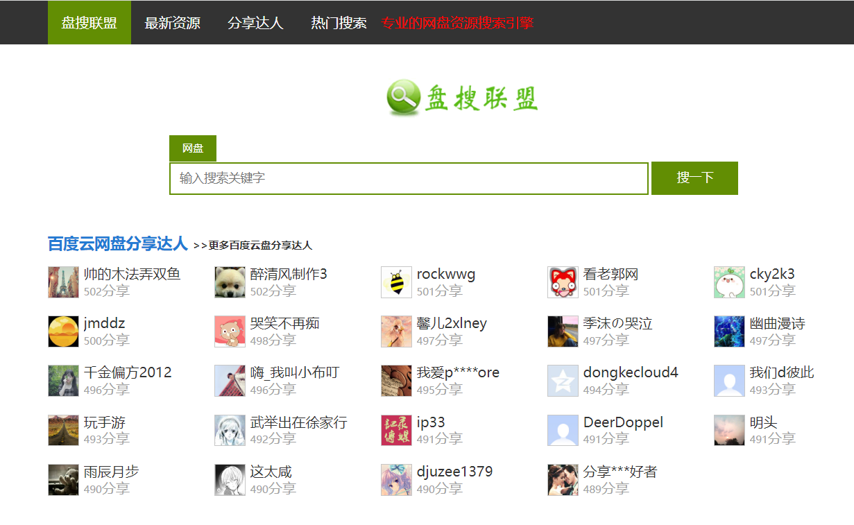Screen dimensions: 854x525
Task: Open the dongkecloud4 username link
Action: point(631,373)
